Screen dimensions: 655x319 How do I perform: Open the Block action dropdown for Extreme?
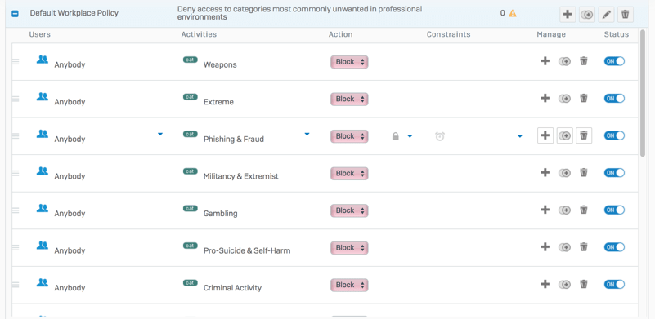[349, 100]
